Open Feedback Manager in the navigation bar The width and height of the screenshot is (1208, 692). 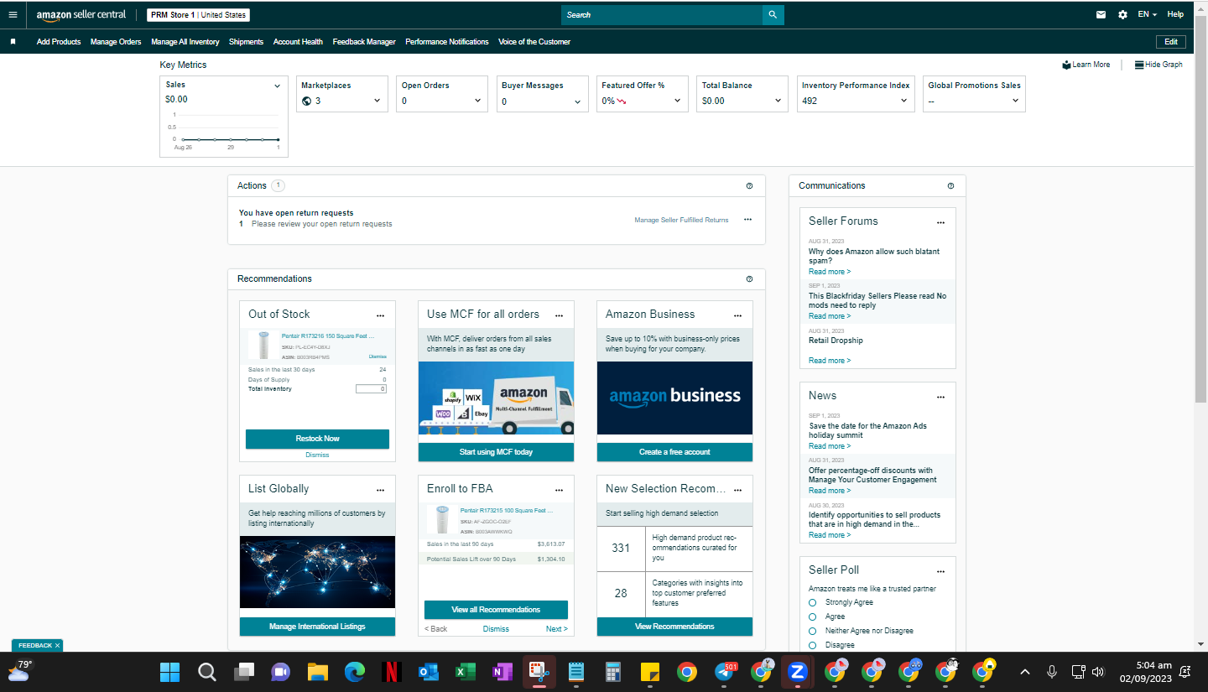pos(364,42)
